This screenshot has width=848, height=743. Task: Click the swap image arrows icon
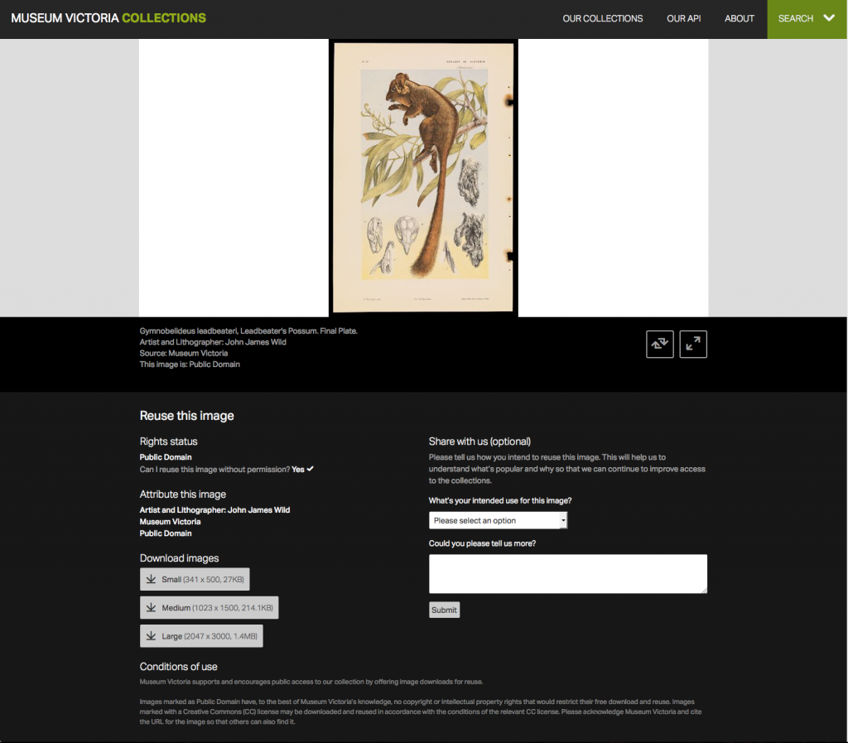click(660, 344)
